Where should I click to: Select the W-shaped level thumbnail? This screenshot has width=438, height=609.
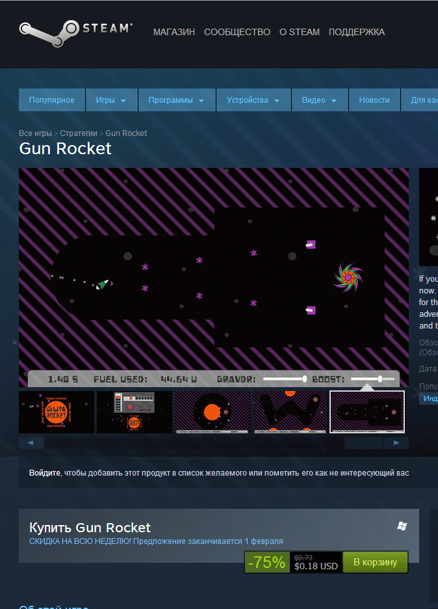(x=290, y=412)
